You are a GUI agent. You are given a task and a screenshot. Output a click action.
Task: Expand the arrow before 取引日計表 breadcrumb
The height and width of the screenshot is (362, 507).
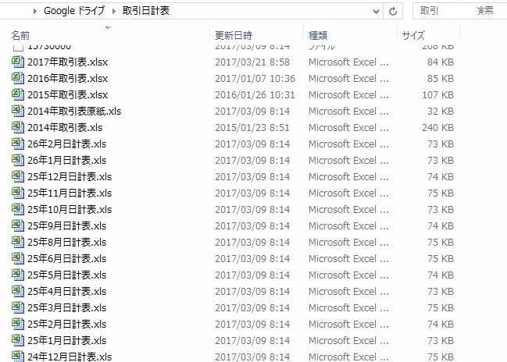tap(113, 11)
